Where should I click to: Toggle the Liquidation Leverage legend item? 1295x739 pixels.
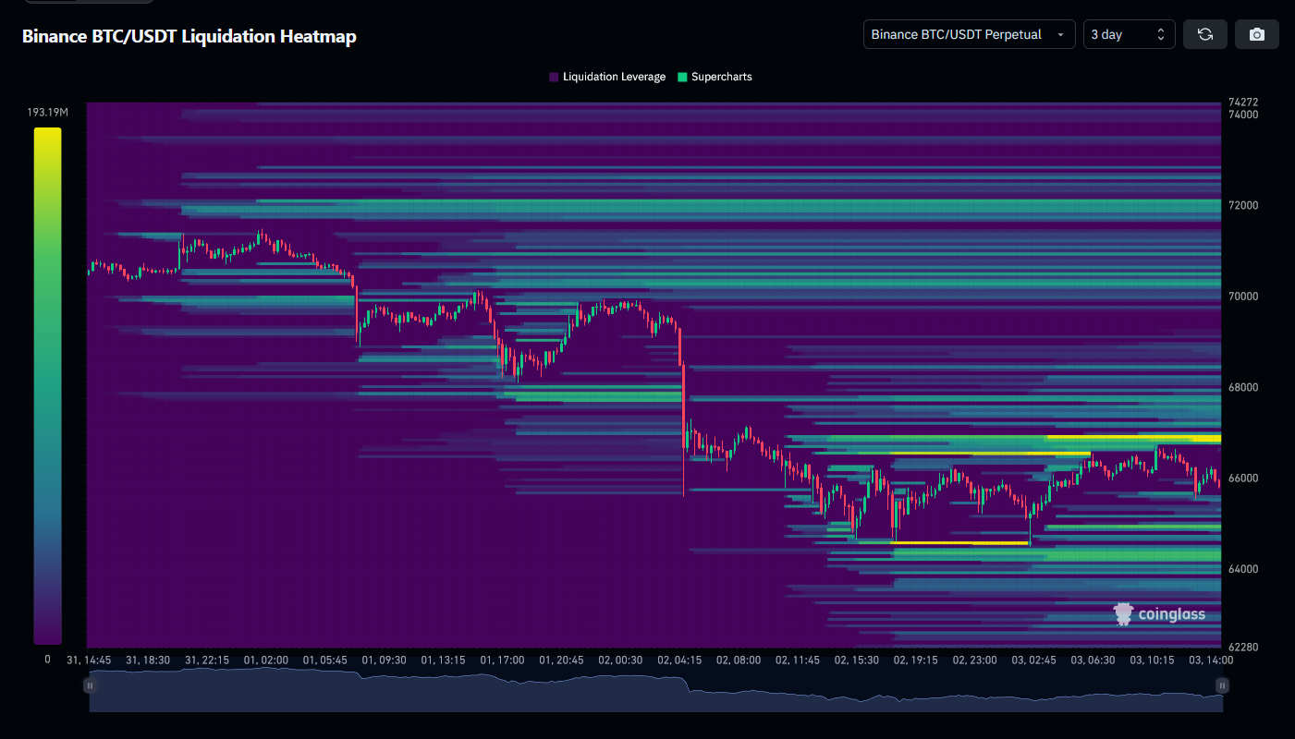click(x=607, y=77)
